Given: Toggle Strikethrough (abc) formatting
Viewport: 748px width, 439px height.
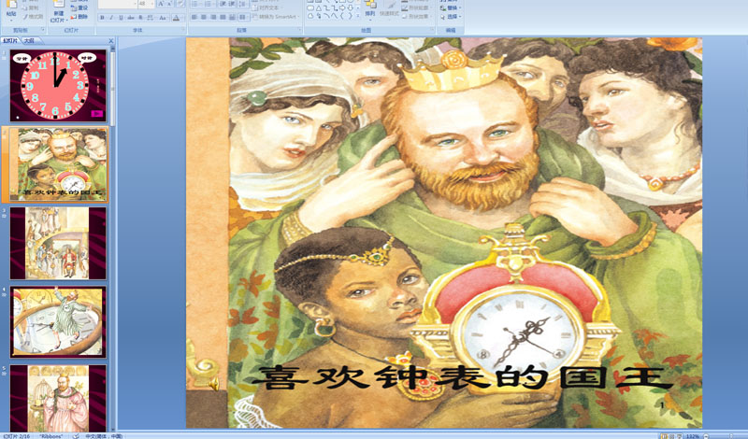Looking at the screenshot, I should tap(131, 18).
